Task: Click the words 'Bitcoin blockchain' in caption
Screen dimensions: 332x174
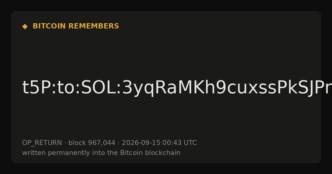Action: [x=150, y=153]
